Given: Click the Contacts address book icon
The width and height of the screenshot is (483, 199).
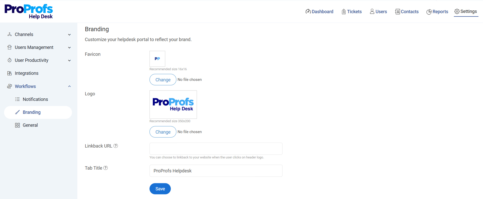Looking at the screenshot, I should 397,12.
